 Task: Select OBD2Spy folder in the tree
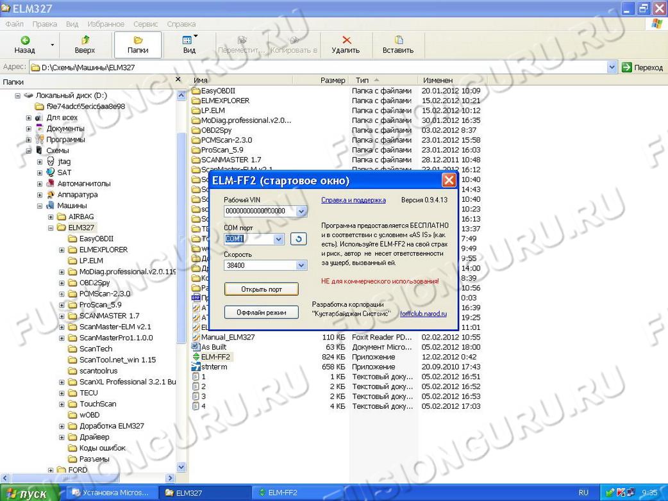[x=95, y=283]
